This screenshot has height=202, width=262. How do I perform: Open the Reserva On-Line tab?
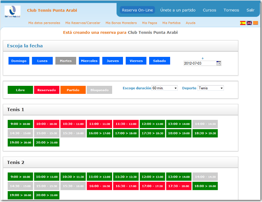137,10
